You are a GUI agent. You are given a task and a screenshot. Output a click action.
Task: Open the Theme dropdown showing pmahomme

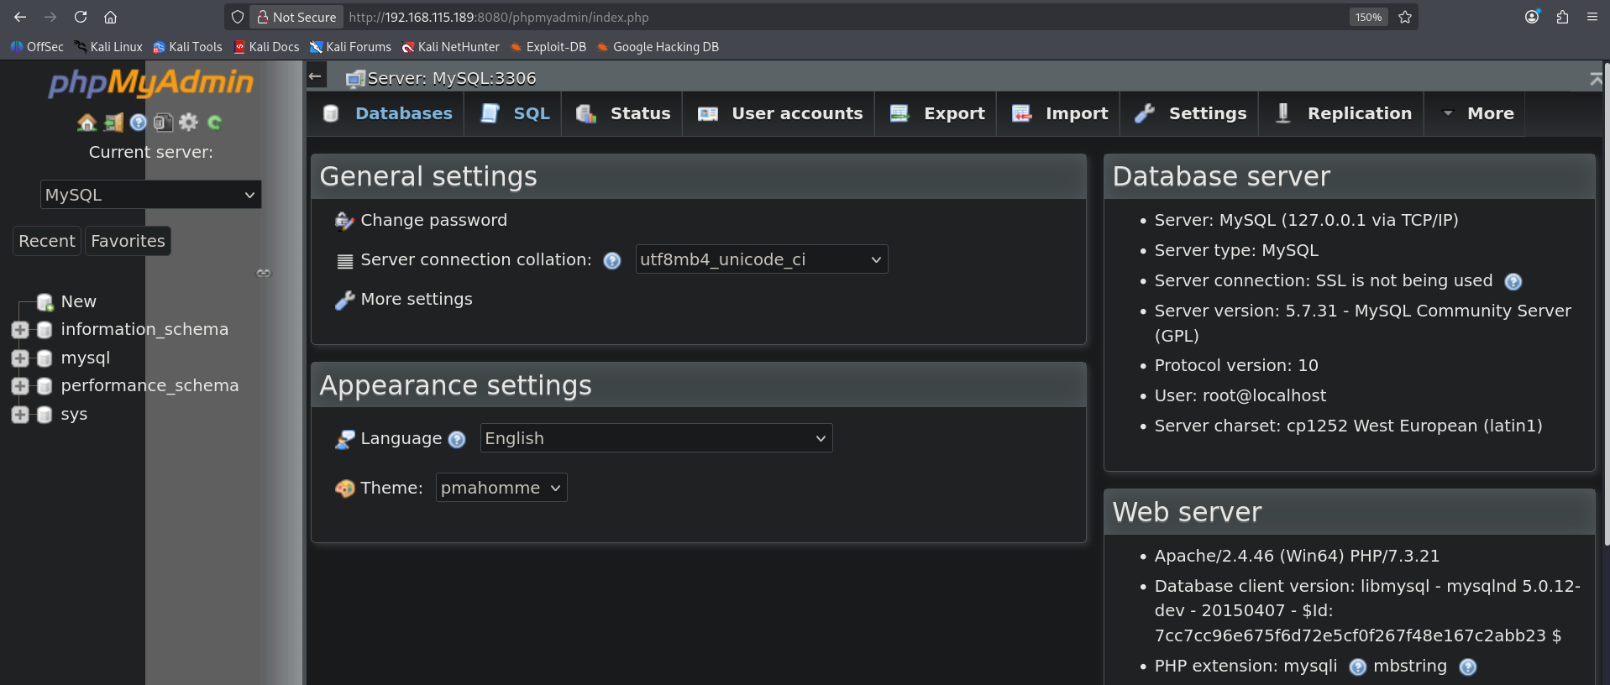coord(501,488)
